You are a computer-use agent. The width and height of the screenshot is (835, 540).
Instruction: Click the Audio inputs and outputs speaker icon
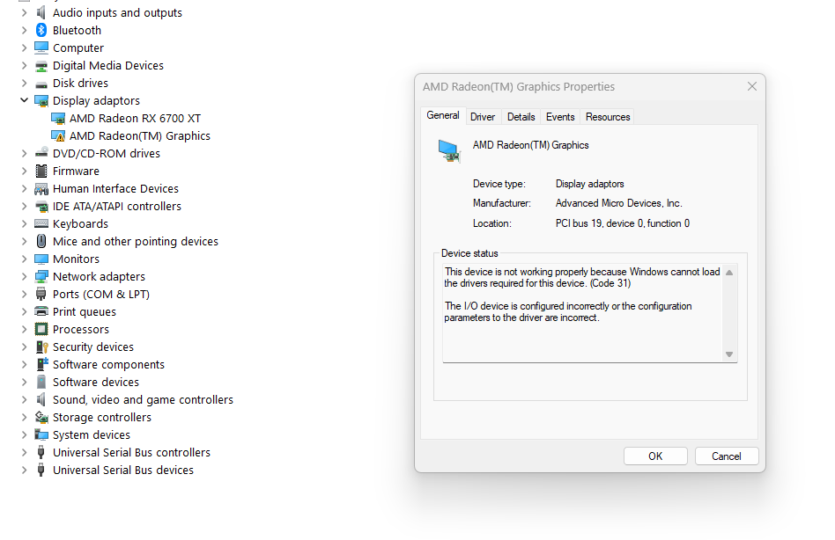click(41, 13)
